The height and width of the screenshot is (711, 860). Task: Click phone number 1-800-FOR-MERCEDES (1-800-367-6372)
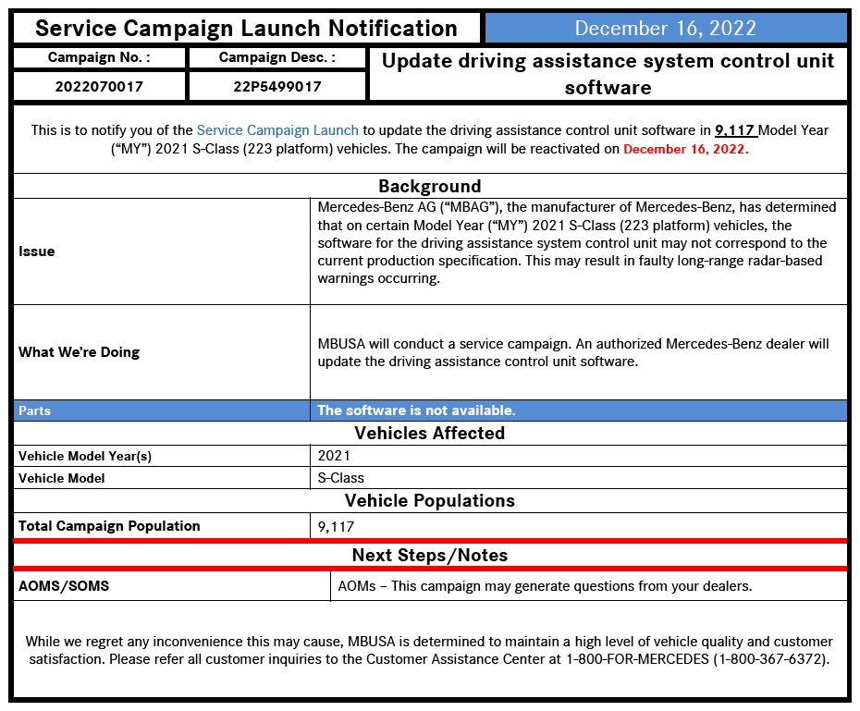(x=697, y=659)
